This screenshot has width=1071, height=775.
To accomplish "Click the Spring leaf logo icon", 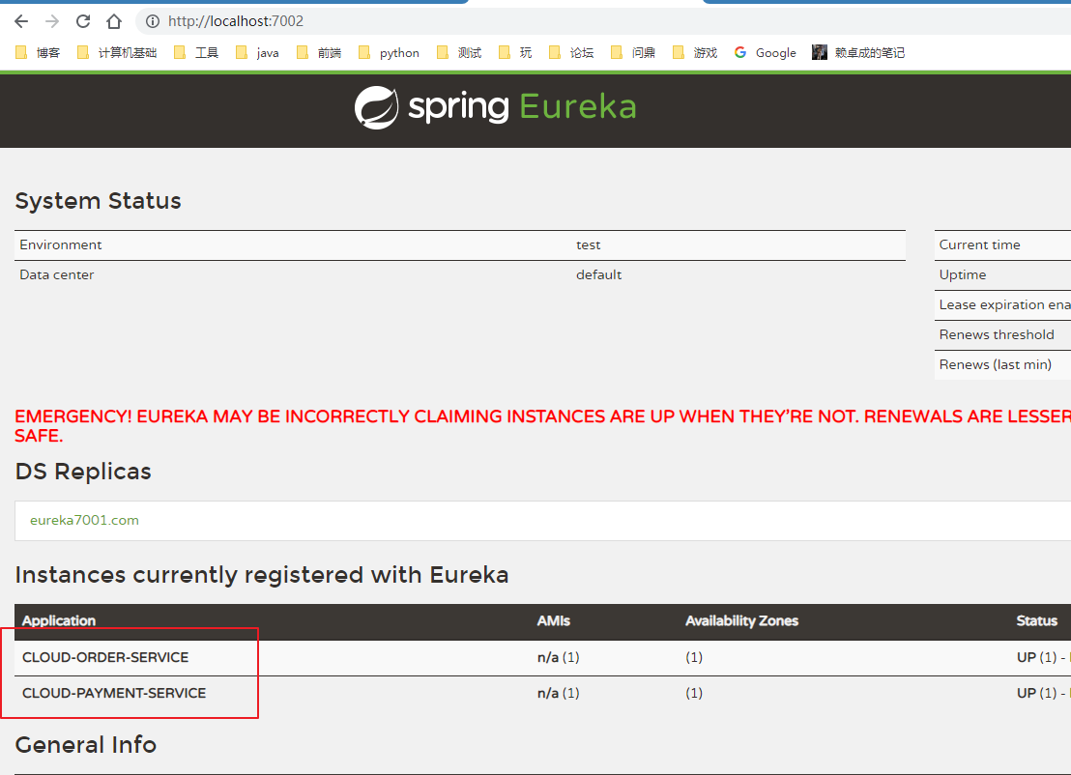I will point(376,107).
